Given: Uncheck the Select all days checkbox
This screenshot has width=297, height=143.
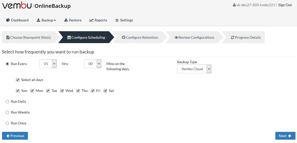Looking at the screenshot, I should [18, 80].
